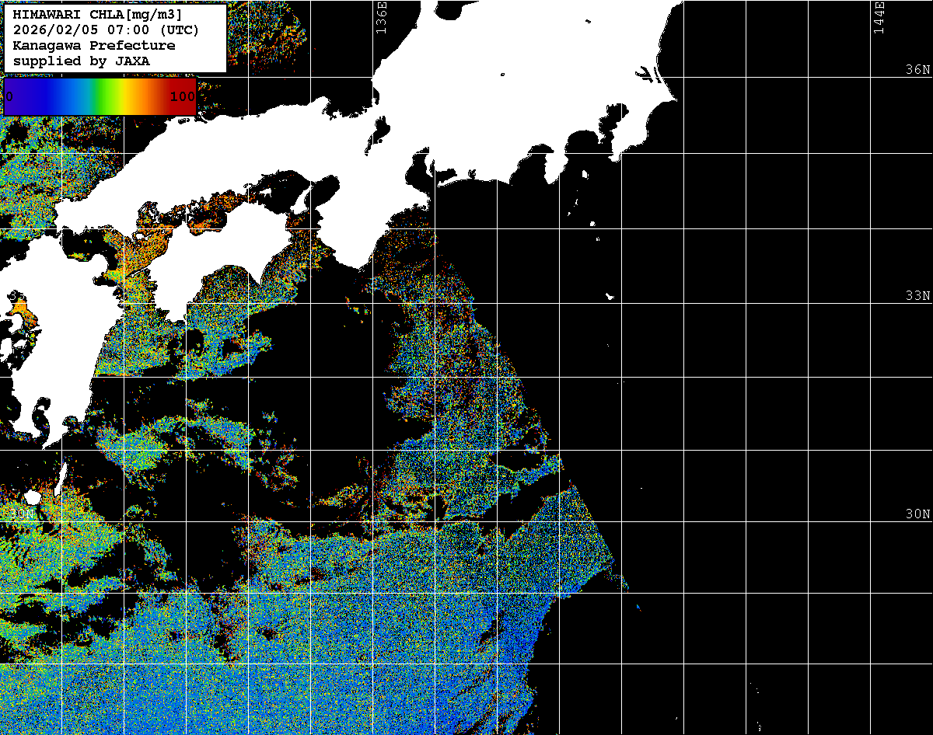Pick the green section of the color bar
The width and height of the screenshot is (933, 735).
100,96
